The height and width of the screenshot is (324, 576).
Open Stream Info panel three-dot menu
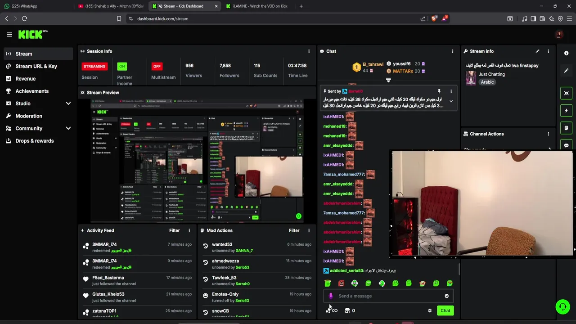(548, 51)
